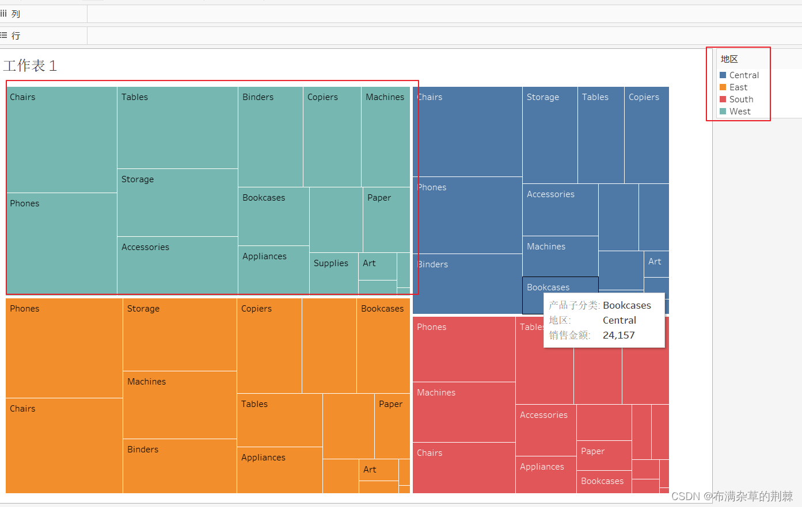The width and height of the screenshot is (802, 507).
Task: Select the West Binders tile
Action: (271, 137)
